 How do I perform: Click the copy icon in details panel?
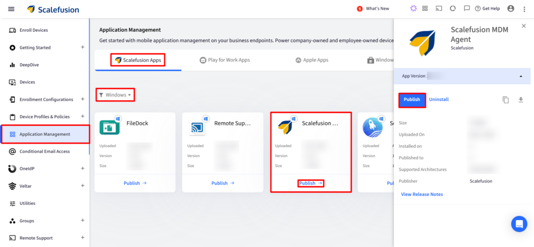click(x=506, y=100)
